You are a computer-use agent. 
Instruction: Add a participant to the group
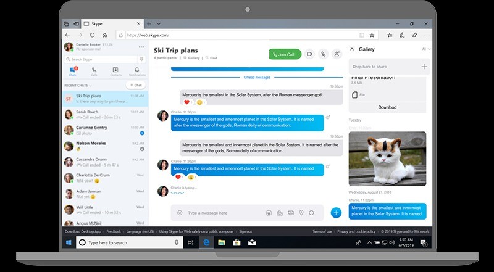click(x=337, y=54)
